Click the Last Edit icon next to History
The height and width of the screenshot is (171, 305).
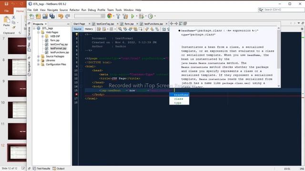click(x=99, y=29)
